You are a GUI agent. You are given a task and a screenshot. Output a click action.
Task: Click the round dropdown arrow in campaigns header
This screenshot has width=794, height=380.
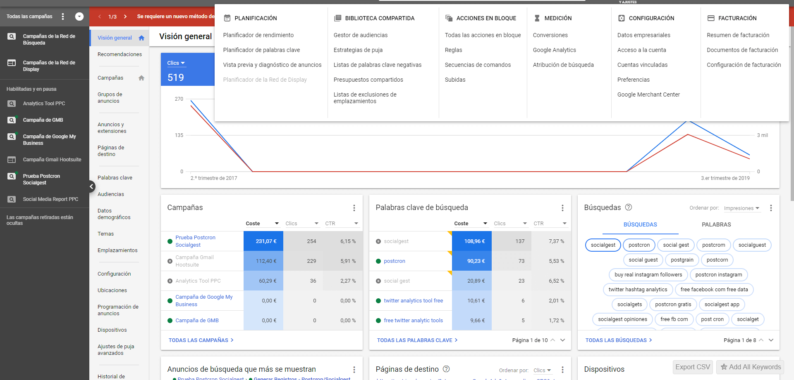[79, 17]
